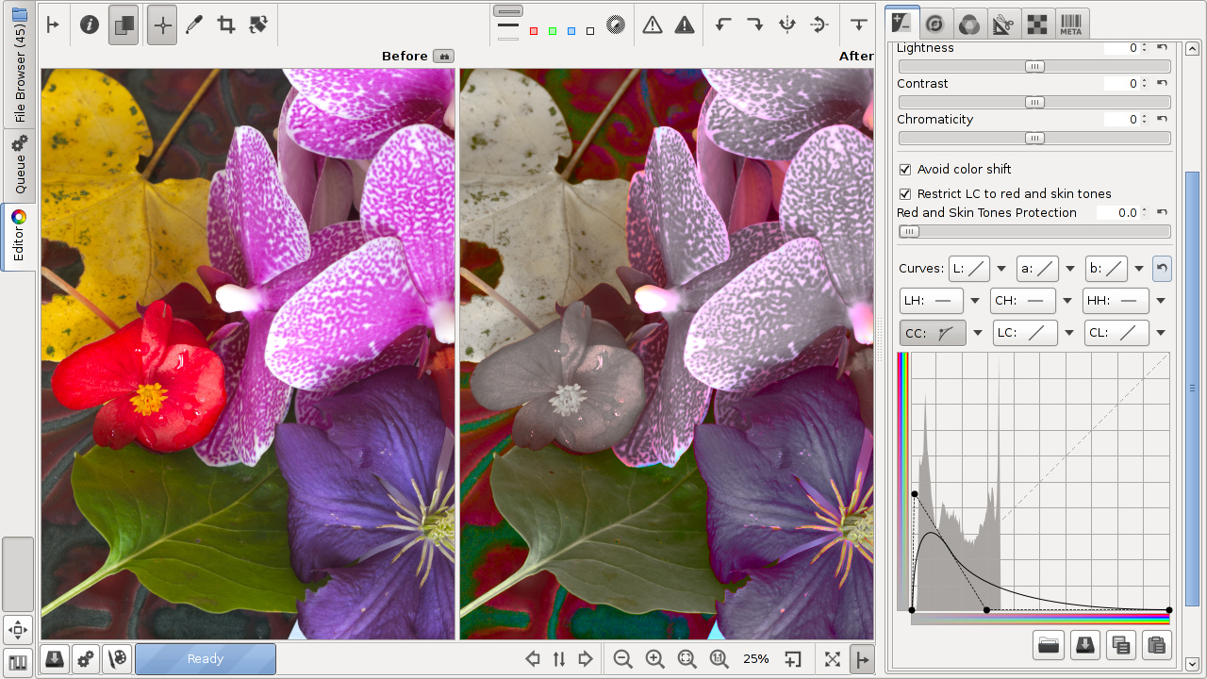This screenshot has width=1207, height=679.
Task: Click the CH curve button
Action: [x=1023, y=301]
